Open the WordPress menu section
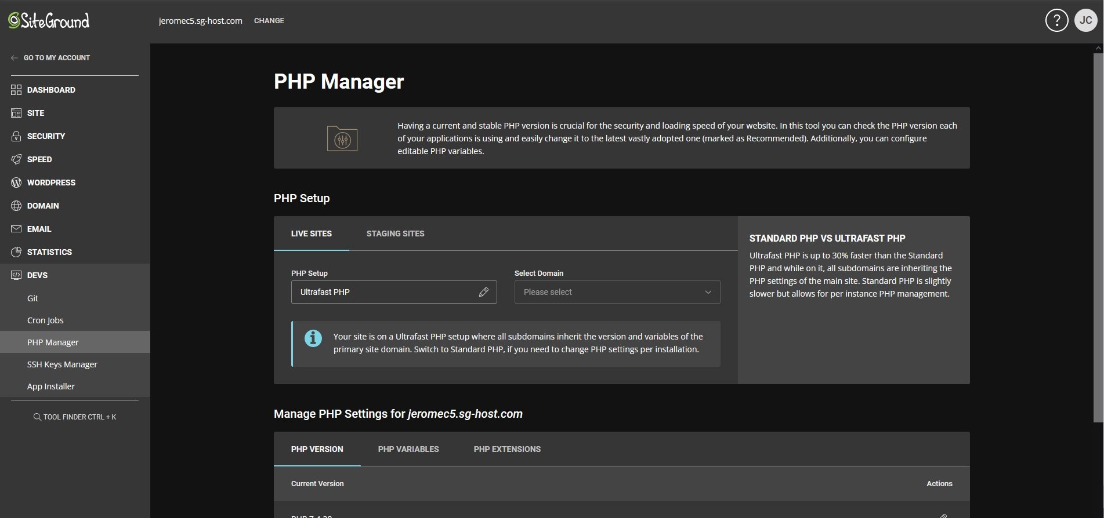Image resolution: width=1104 pixels, height=518 pixels. 75,183
